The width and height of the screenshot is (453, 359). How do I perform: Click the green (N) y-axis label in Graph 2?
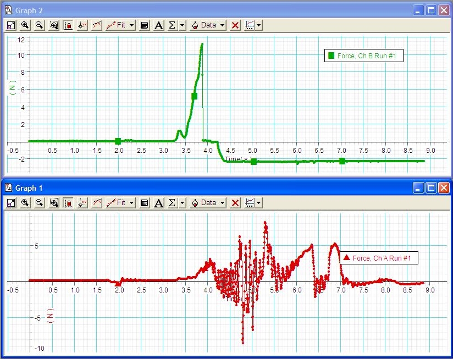12,88
